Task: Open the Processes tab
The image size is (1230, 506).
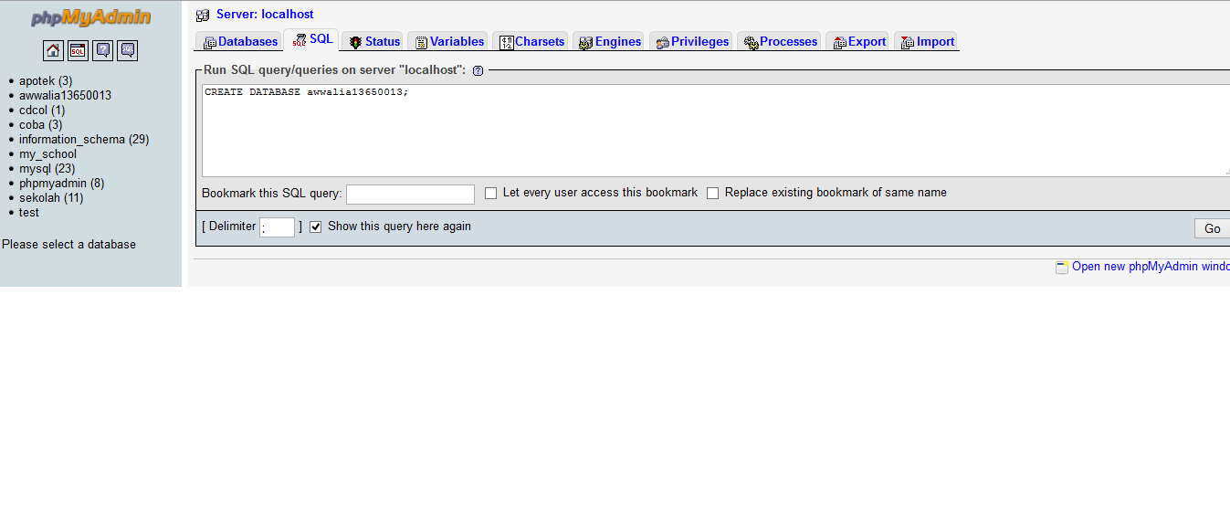Action: (779, 41)
